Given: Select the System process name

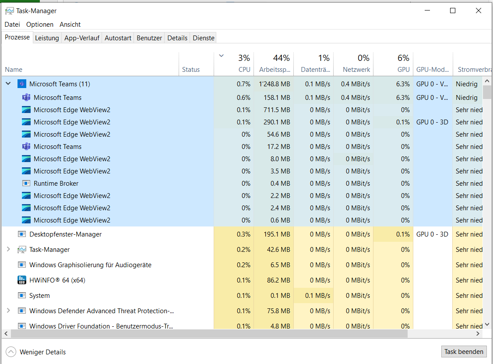Looking at the screenshot, I should coord(39,296).
